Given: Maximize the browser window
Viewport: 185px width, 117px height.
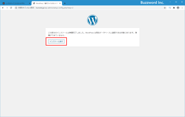Looking at the screenshot, I should click(x=176, y=2).
